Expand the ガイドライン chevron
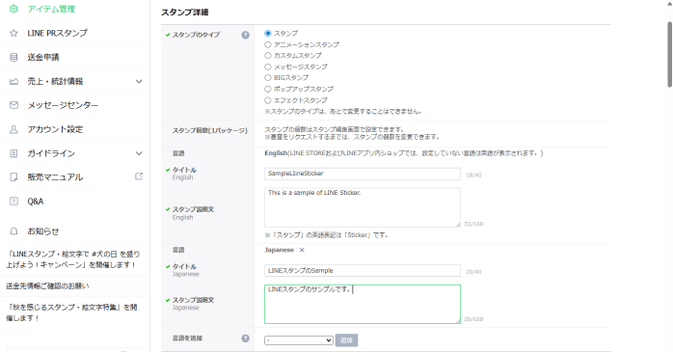This screenshot has width=673, height=352. tap(139, 153)
